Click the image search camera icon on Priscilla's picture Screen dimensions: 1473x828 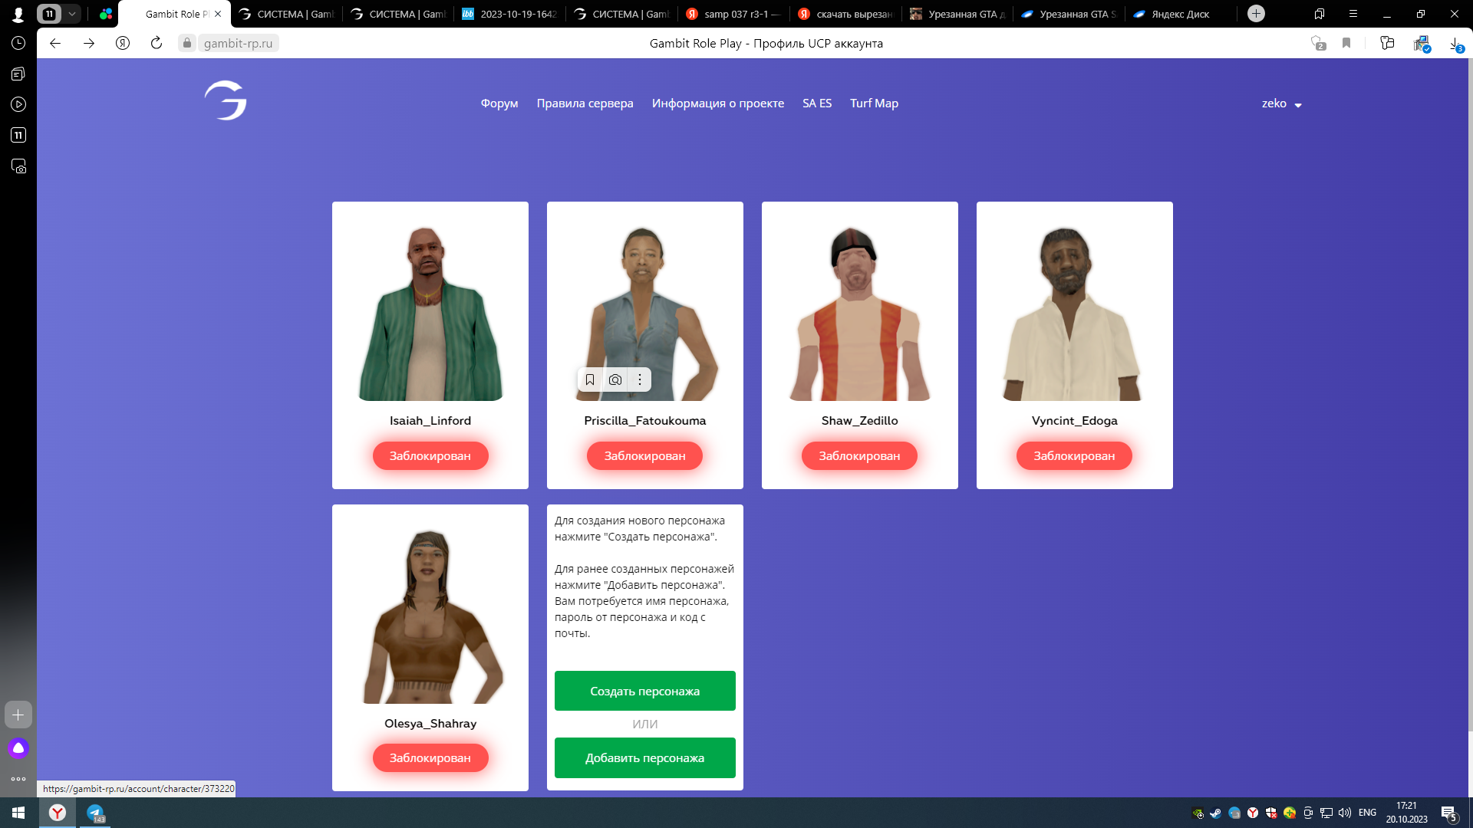pyautogui.click(x=615, y=379)
